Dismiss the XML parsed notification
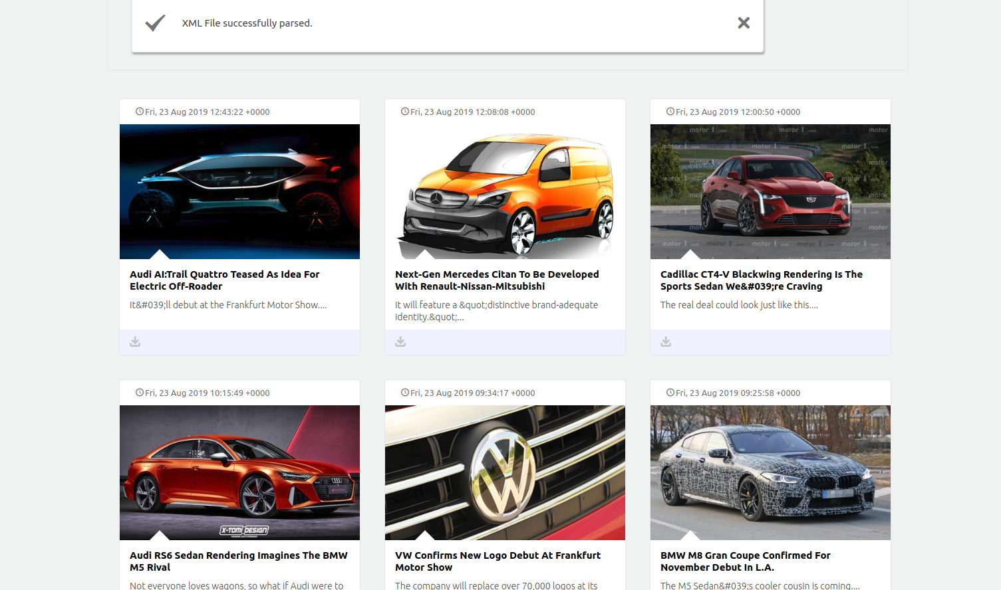The height and width of the screenshot is (590, 1001). click(x=744, y=23)
